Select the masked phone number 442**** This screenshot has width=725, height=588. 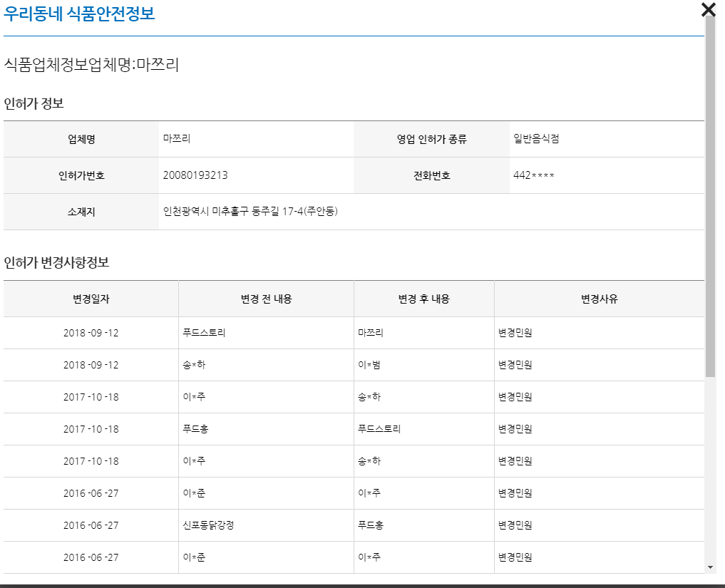click(533, 175)
